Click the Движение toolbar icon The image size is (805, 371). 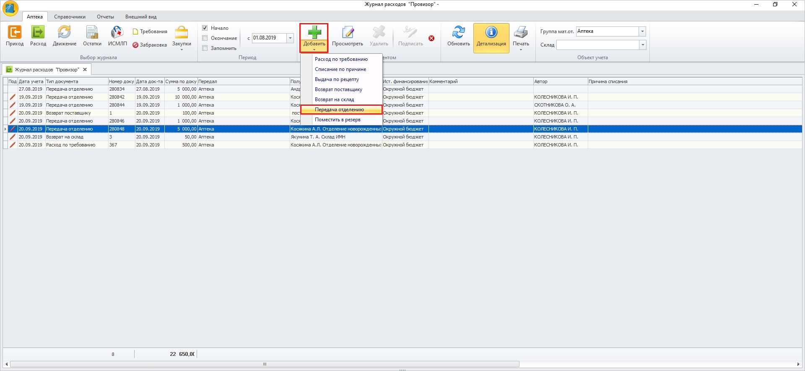point(64,33)
